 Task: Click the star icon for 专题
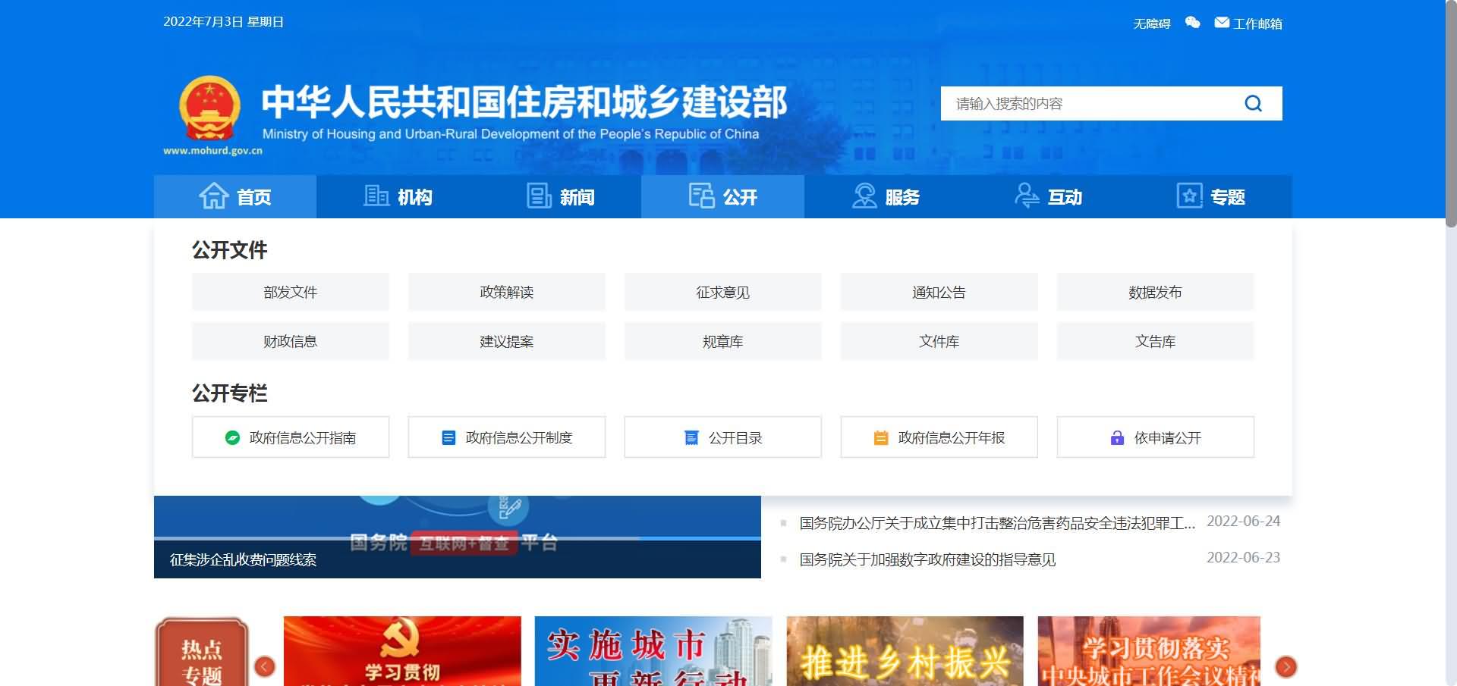coord(1189,196)
